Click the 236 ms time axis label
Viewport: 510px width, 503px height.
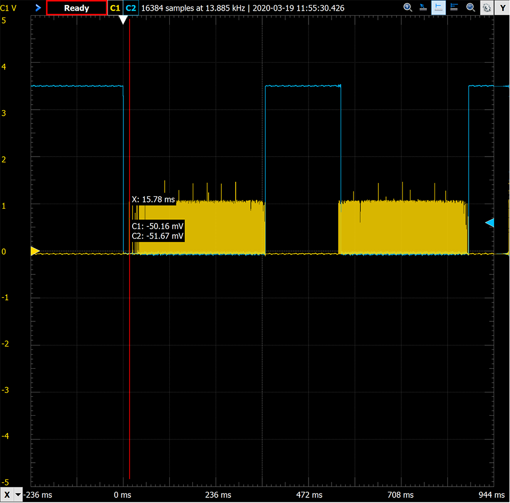click(218, 495)
